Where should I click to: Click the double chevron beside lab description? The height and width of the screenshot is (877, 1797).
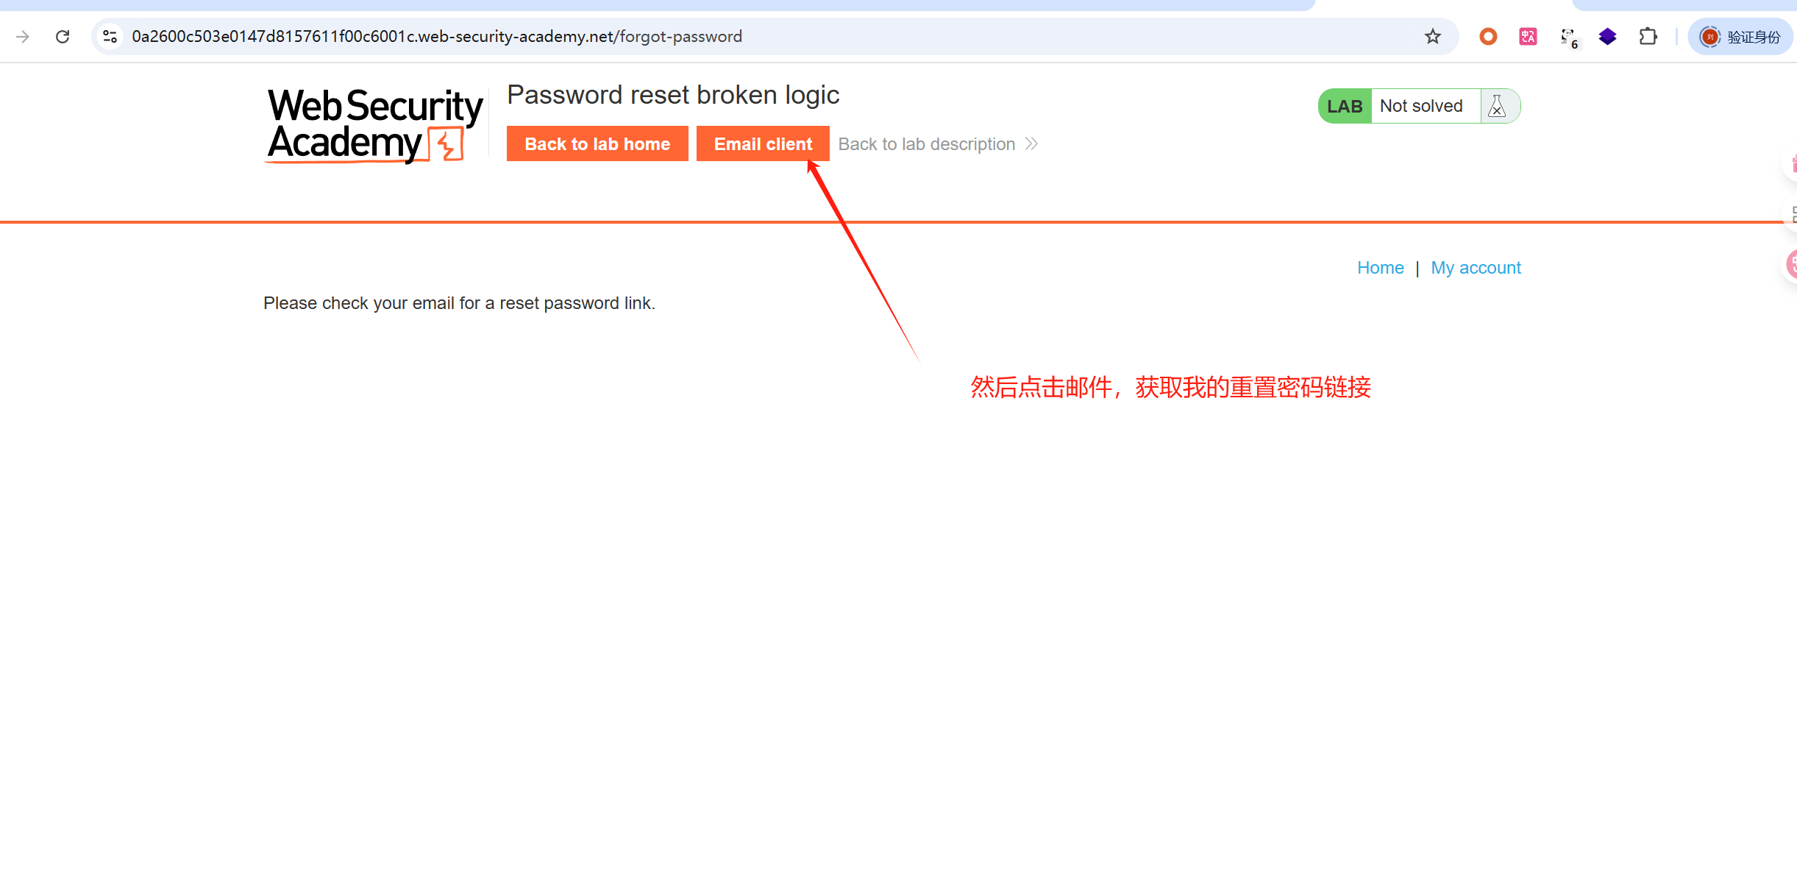1031,144
